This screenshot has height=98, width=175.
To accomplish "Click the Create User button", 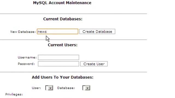I will [94, 64].
